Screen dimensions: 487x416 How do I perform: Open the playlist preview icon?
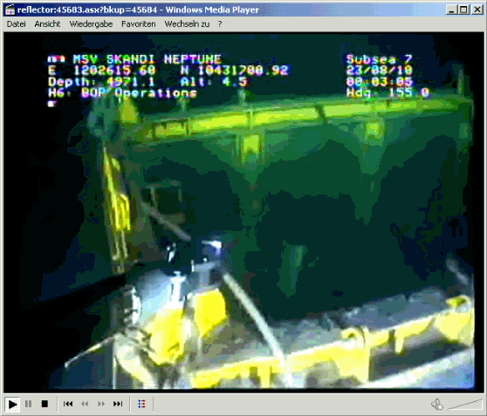point(141,404)
